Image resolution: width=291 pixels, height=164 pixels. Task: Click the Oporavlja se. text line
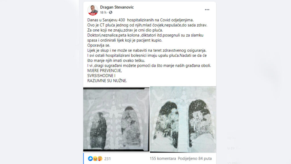coord(99,45)
